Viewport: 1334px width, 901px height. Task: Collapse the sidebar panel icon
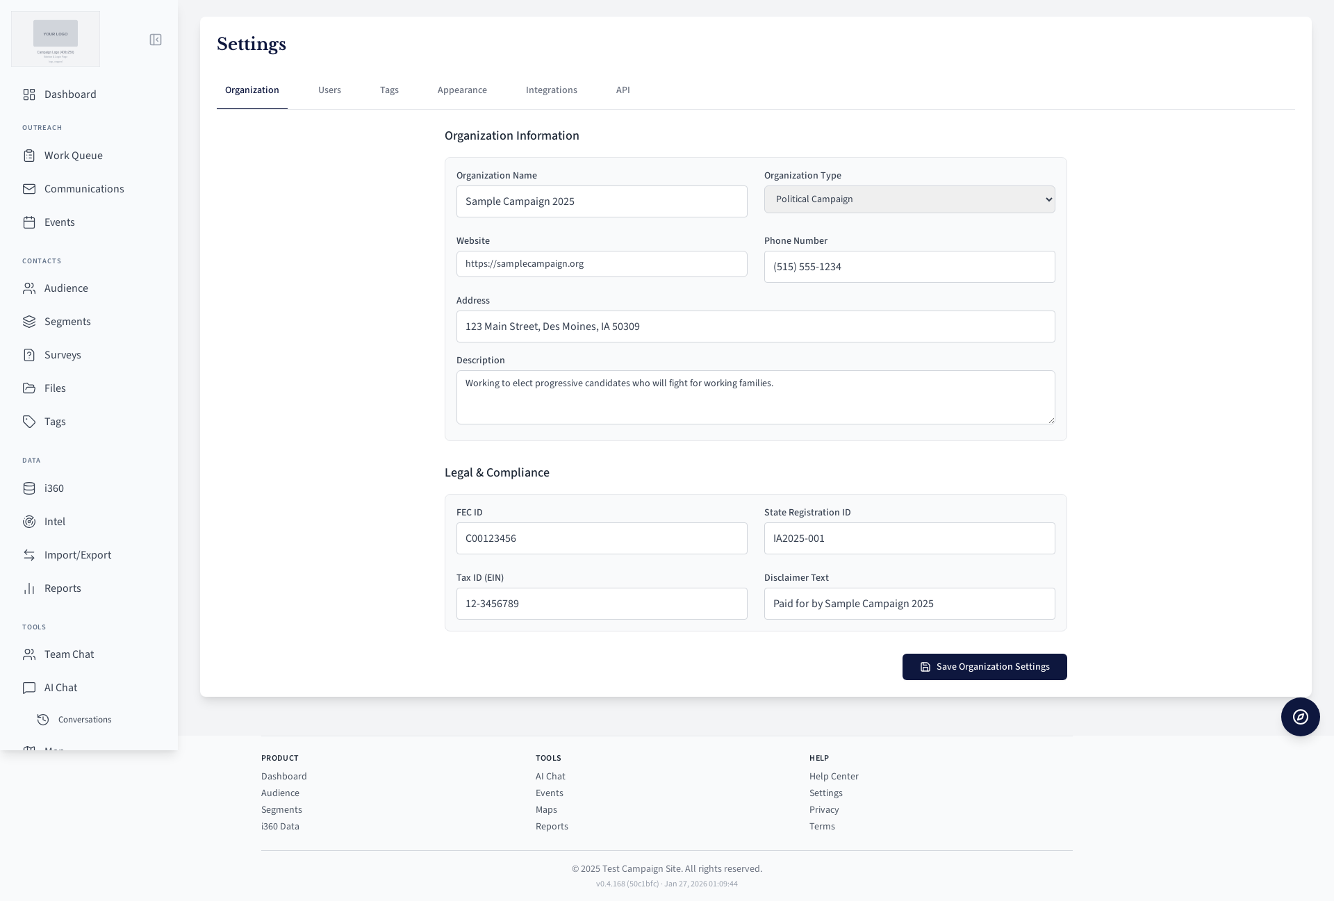[156, 40]
